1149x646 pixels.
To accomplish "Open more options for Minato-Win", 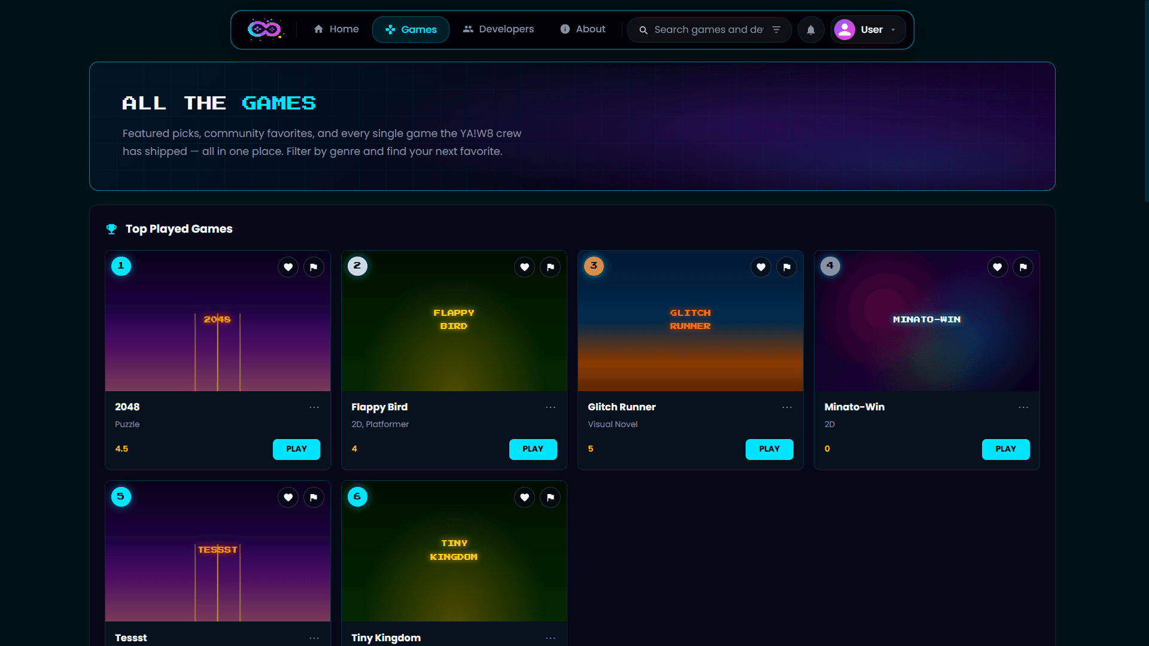I will [x=1023, y=407].
